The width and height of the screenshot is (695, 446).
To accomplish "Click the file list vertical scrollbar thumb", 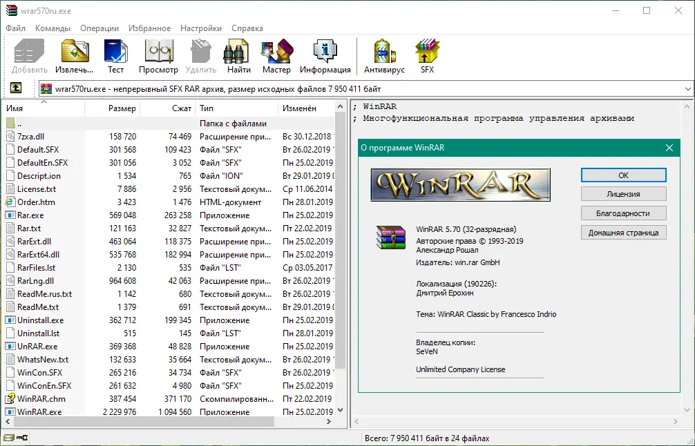I will pos(340,239).
